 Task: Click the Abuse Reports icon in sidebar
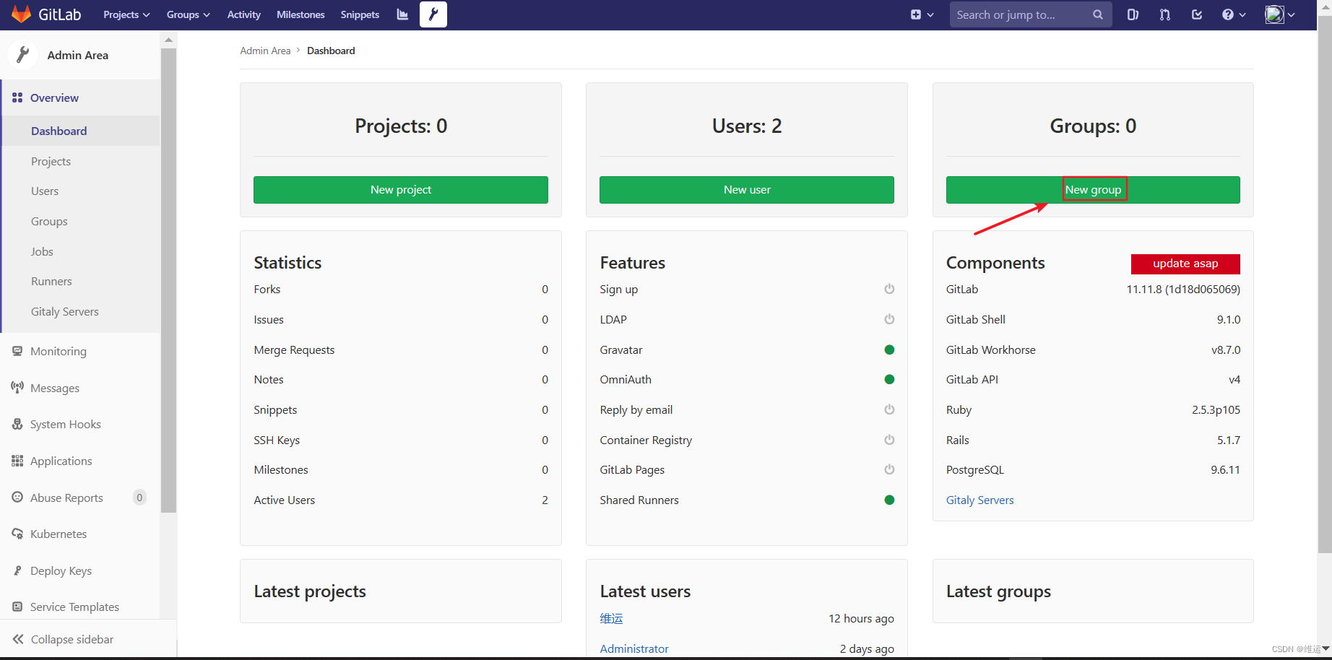point(17,498)
